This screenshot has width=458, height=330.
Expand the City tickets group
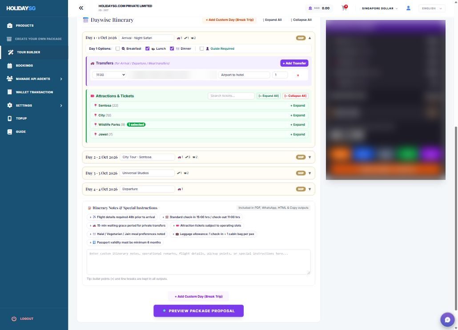click(297, 115)
